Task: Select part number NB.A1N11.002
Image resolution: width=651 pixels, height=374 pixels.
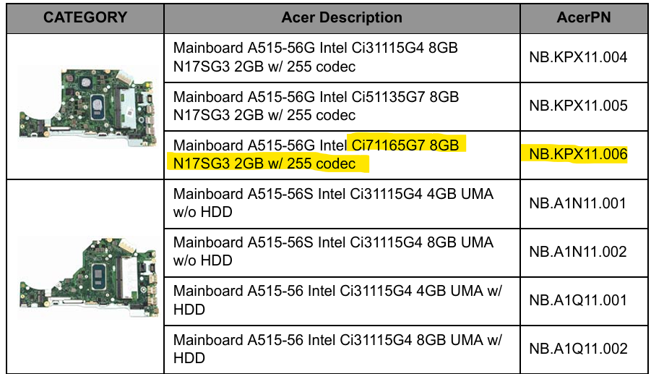Action: coord(578,252)
